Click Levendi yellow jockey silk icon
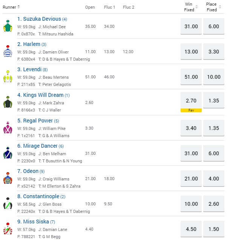 click(8, 76)
